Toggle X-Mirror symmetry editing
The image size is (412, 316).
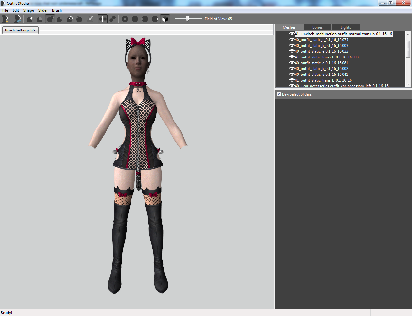tap(102, 19)
